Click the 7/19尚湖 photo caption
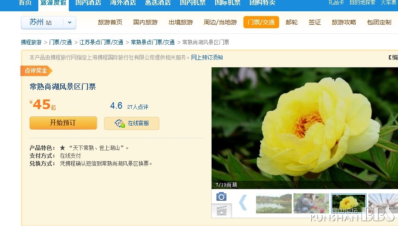This screenshot has height=226, width=398. (226, 185)
